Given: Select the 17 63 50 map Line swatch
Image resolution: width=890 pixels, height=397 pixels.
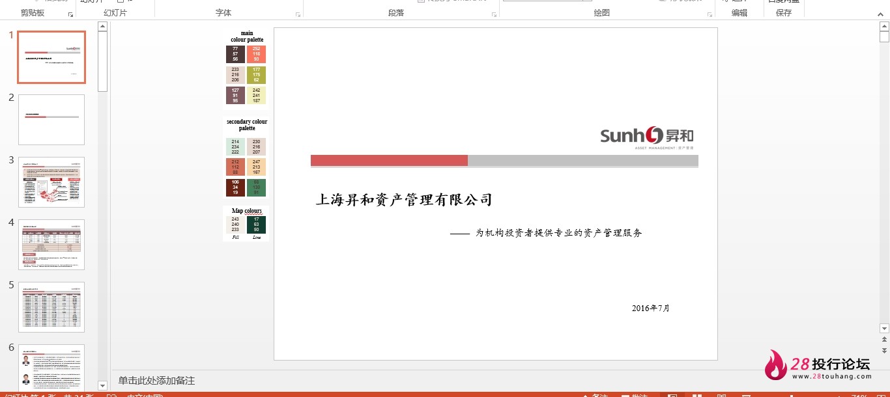Looking at the screenshot, I should click(256, 225).
